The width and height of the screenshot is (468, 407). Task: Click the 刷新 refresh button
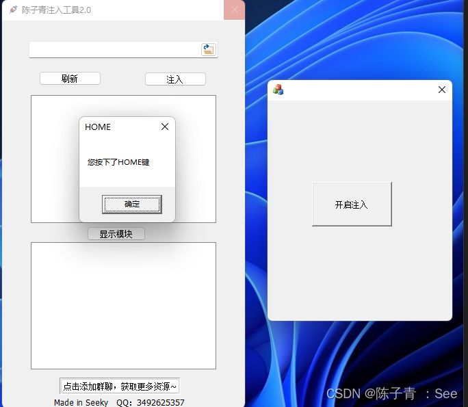70,79
